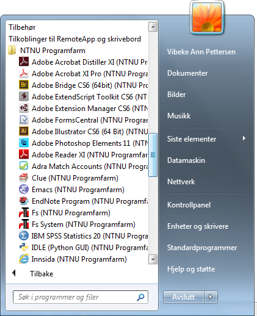Focus the Søk i programmer og filer field
The height and width of the screenshot is (316, 257).
click(81, 297)
